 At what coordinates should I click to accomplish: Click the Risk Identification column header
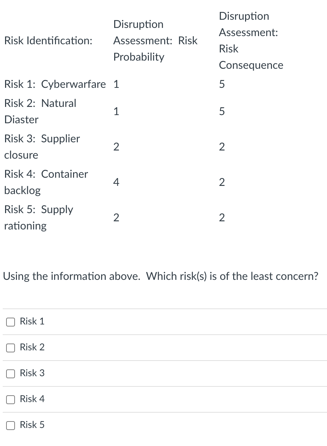coord(48,41)
